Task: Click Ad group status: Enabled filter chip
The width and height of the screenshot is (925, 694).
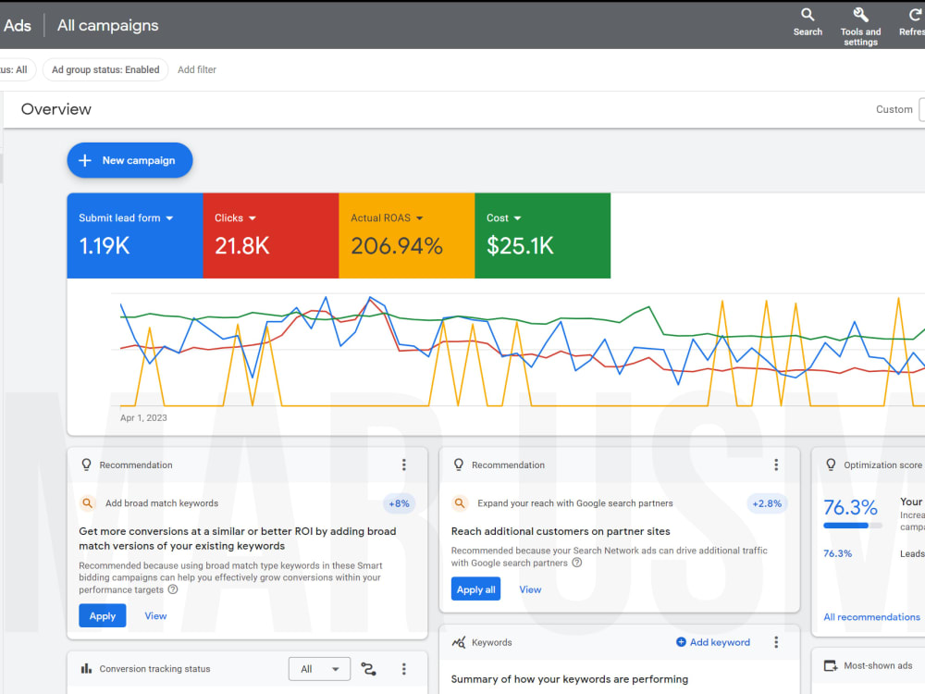Action: pyautogui.click(x=105, y=69)
